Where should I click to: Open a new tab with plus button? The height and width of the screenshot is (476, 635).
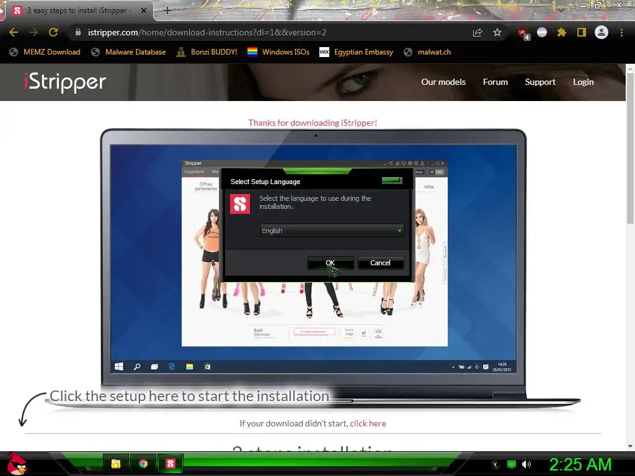(167, 11)
